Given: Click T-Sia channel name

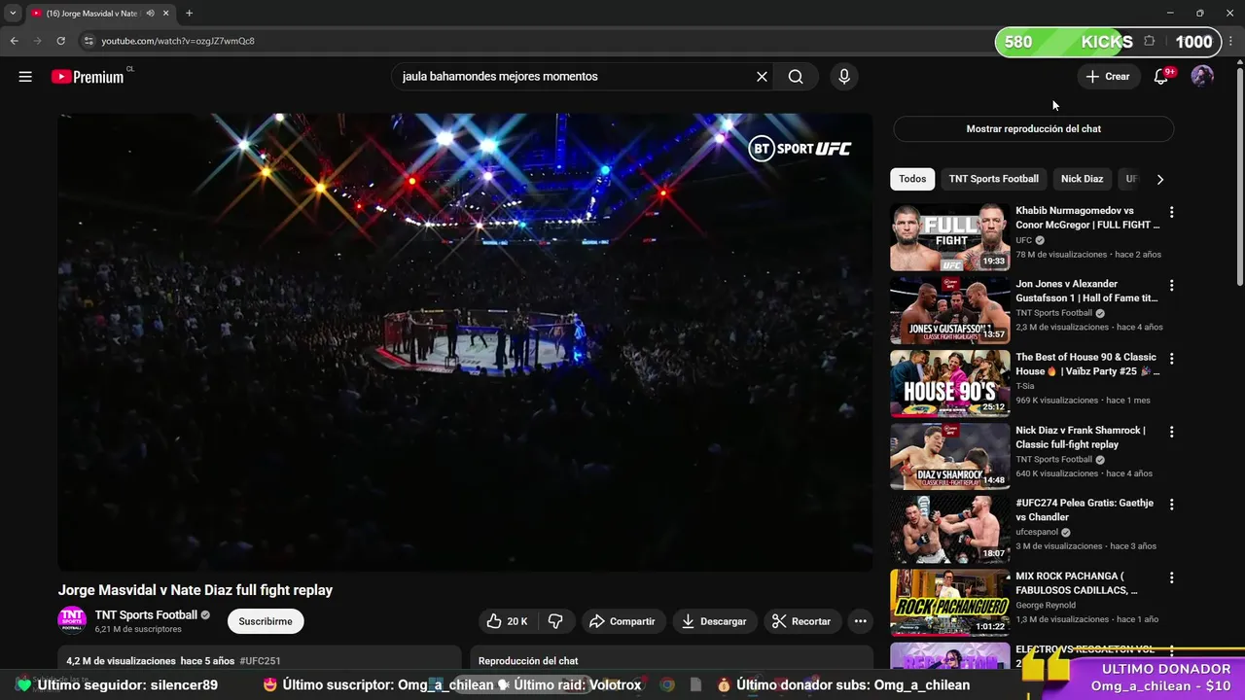Looking at the screenshot, I should 1025,386.
